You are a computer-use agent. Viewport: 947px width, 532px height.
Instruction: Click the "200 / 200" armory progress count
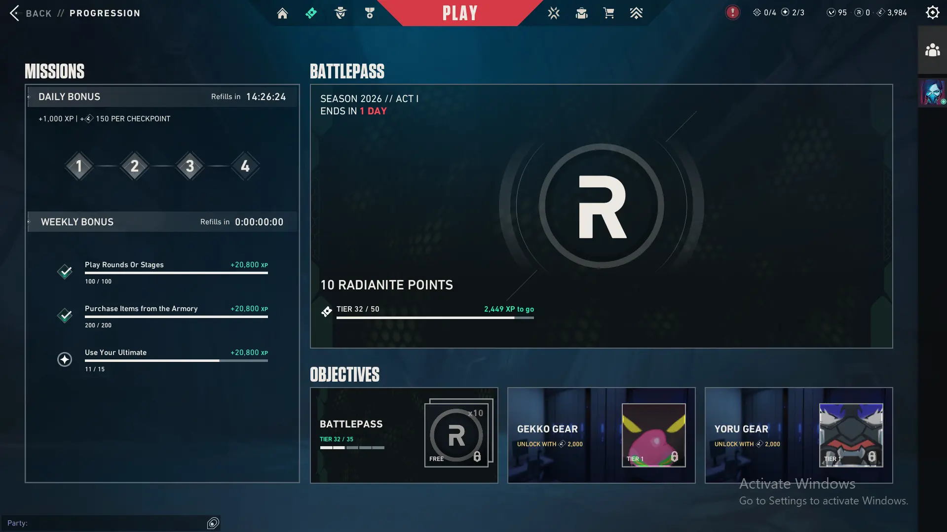(98, 325)
